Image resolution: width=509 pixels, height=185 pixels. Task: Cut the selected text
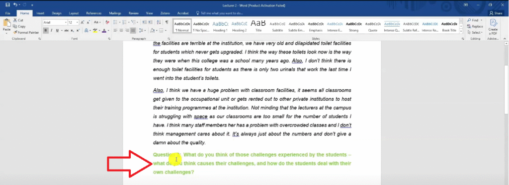click(x=18, y=20)
